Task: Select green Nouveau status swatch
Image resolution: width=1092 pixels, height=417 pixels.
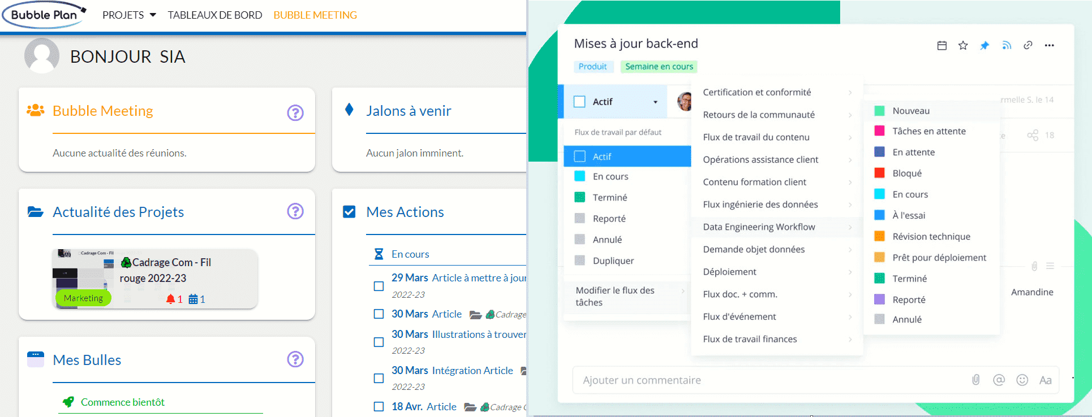Action: [x=879, y=111]
